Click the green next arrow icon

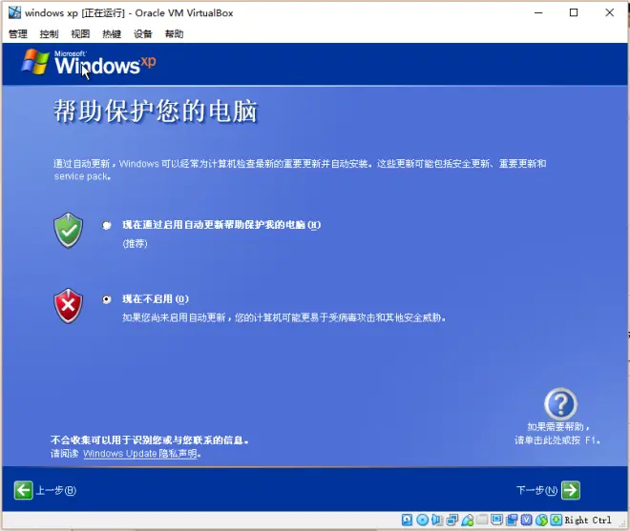[571, 490]
